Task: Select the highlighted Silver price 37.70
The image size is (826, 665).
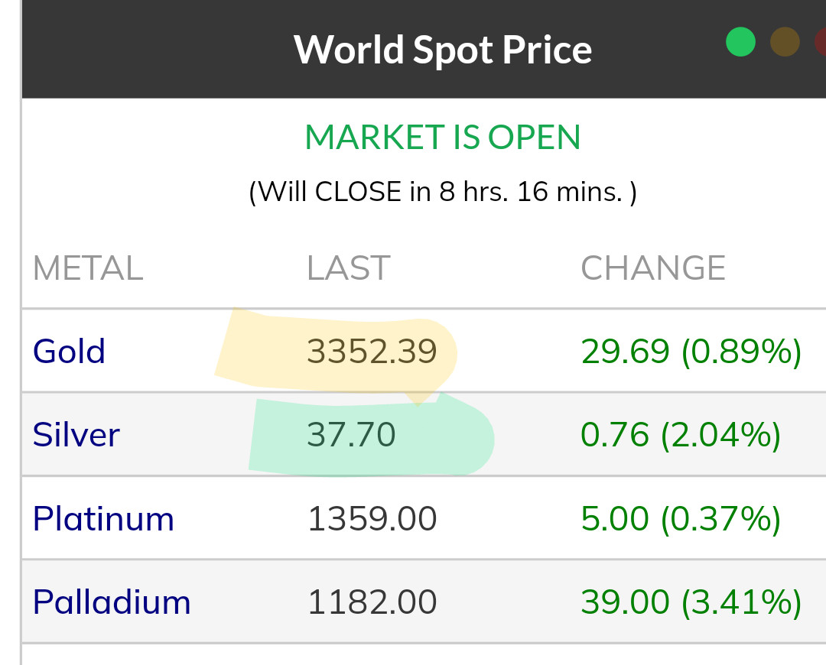Action: pos(351,435)
